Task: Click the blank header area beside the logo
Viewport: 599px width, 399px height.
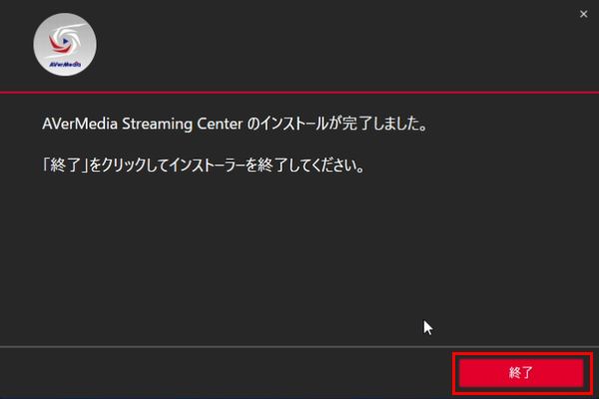Action: [x=324, y=46]
